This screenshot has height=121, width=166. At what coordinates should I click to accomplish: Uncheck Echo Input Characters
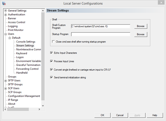coord(51,53)
